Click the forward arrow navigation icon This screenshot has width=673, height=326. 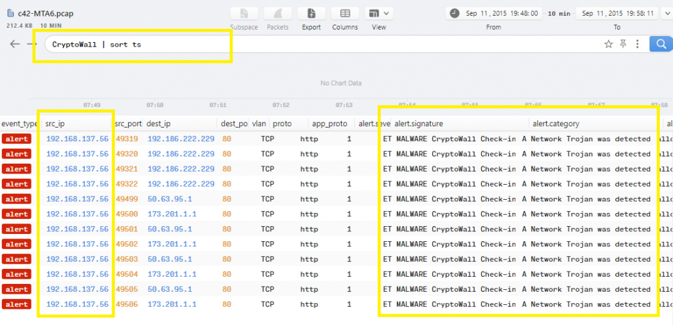(32, 44)
